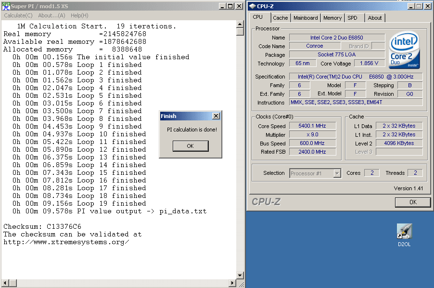Click the Rated FSB value '2400.0 MHz'

312,152
